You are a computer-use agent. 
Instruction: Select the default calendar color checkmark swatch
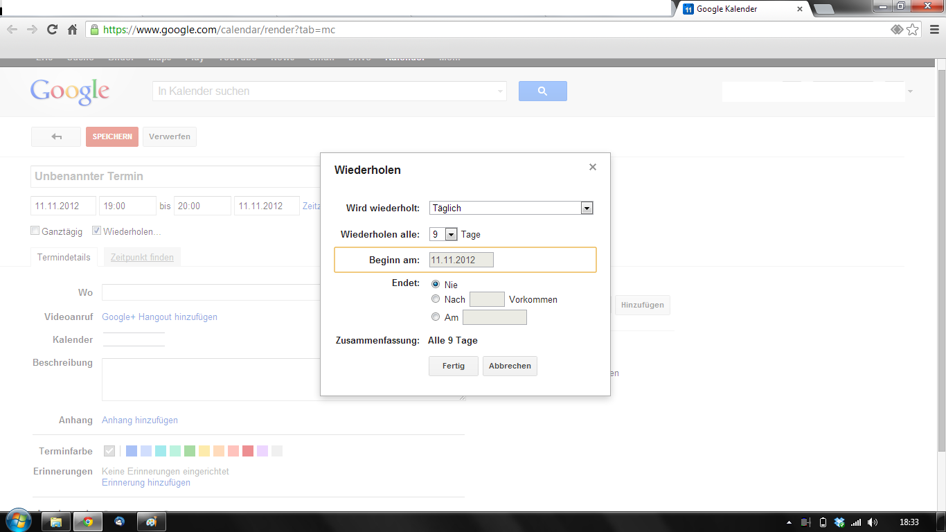(109, 451)
